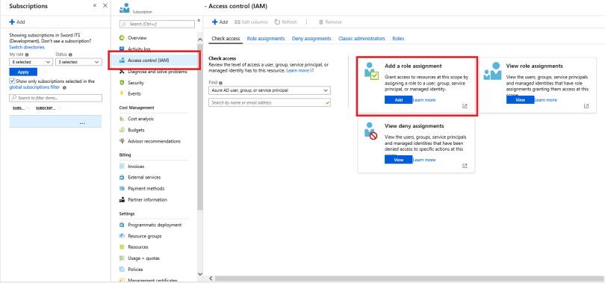Open Learn more link under Check access
Image resolution: width=605 pixels, height=283 pixels.
pos(300,71)
